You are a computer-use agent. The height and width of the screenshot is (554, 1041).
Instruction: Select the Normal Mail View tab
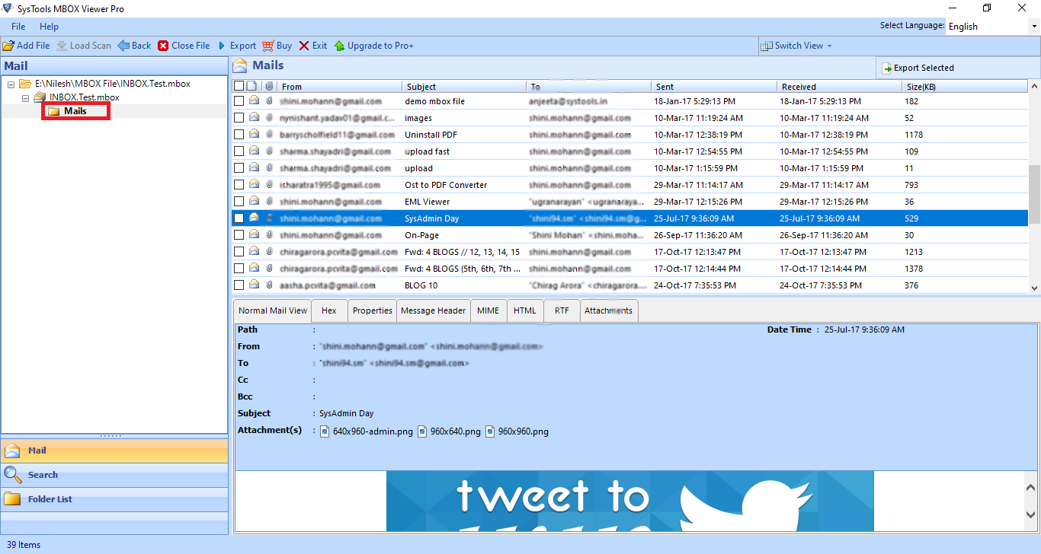coord(273,310)
